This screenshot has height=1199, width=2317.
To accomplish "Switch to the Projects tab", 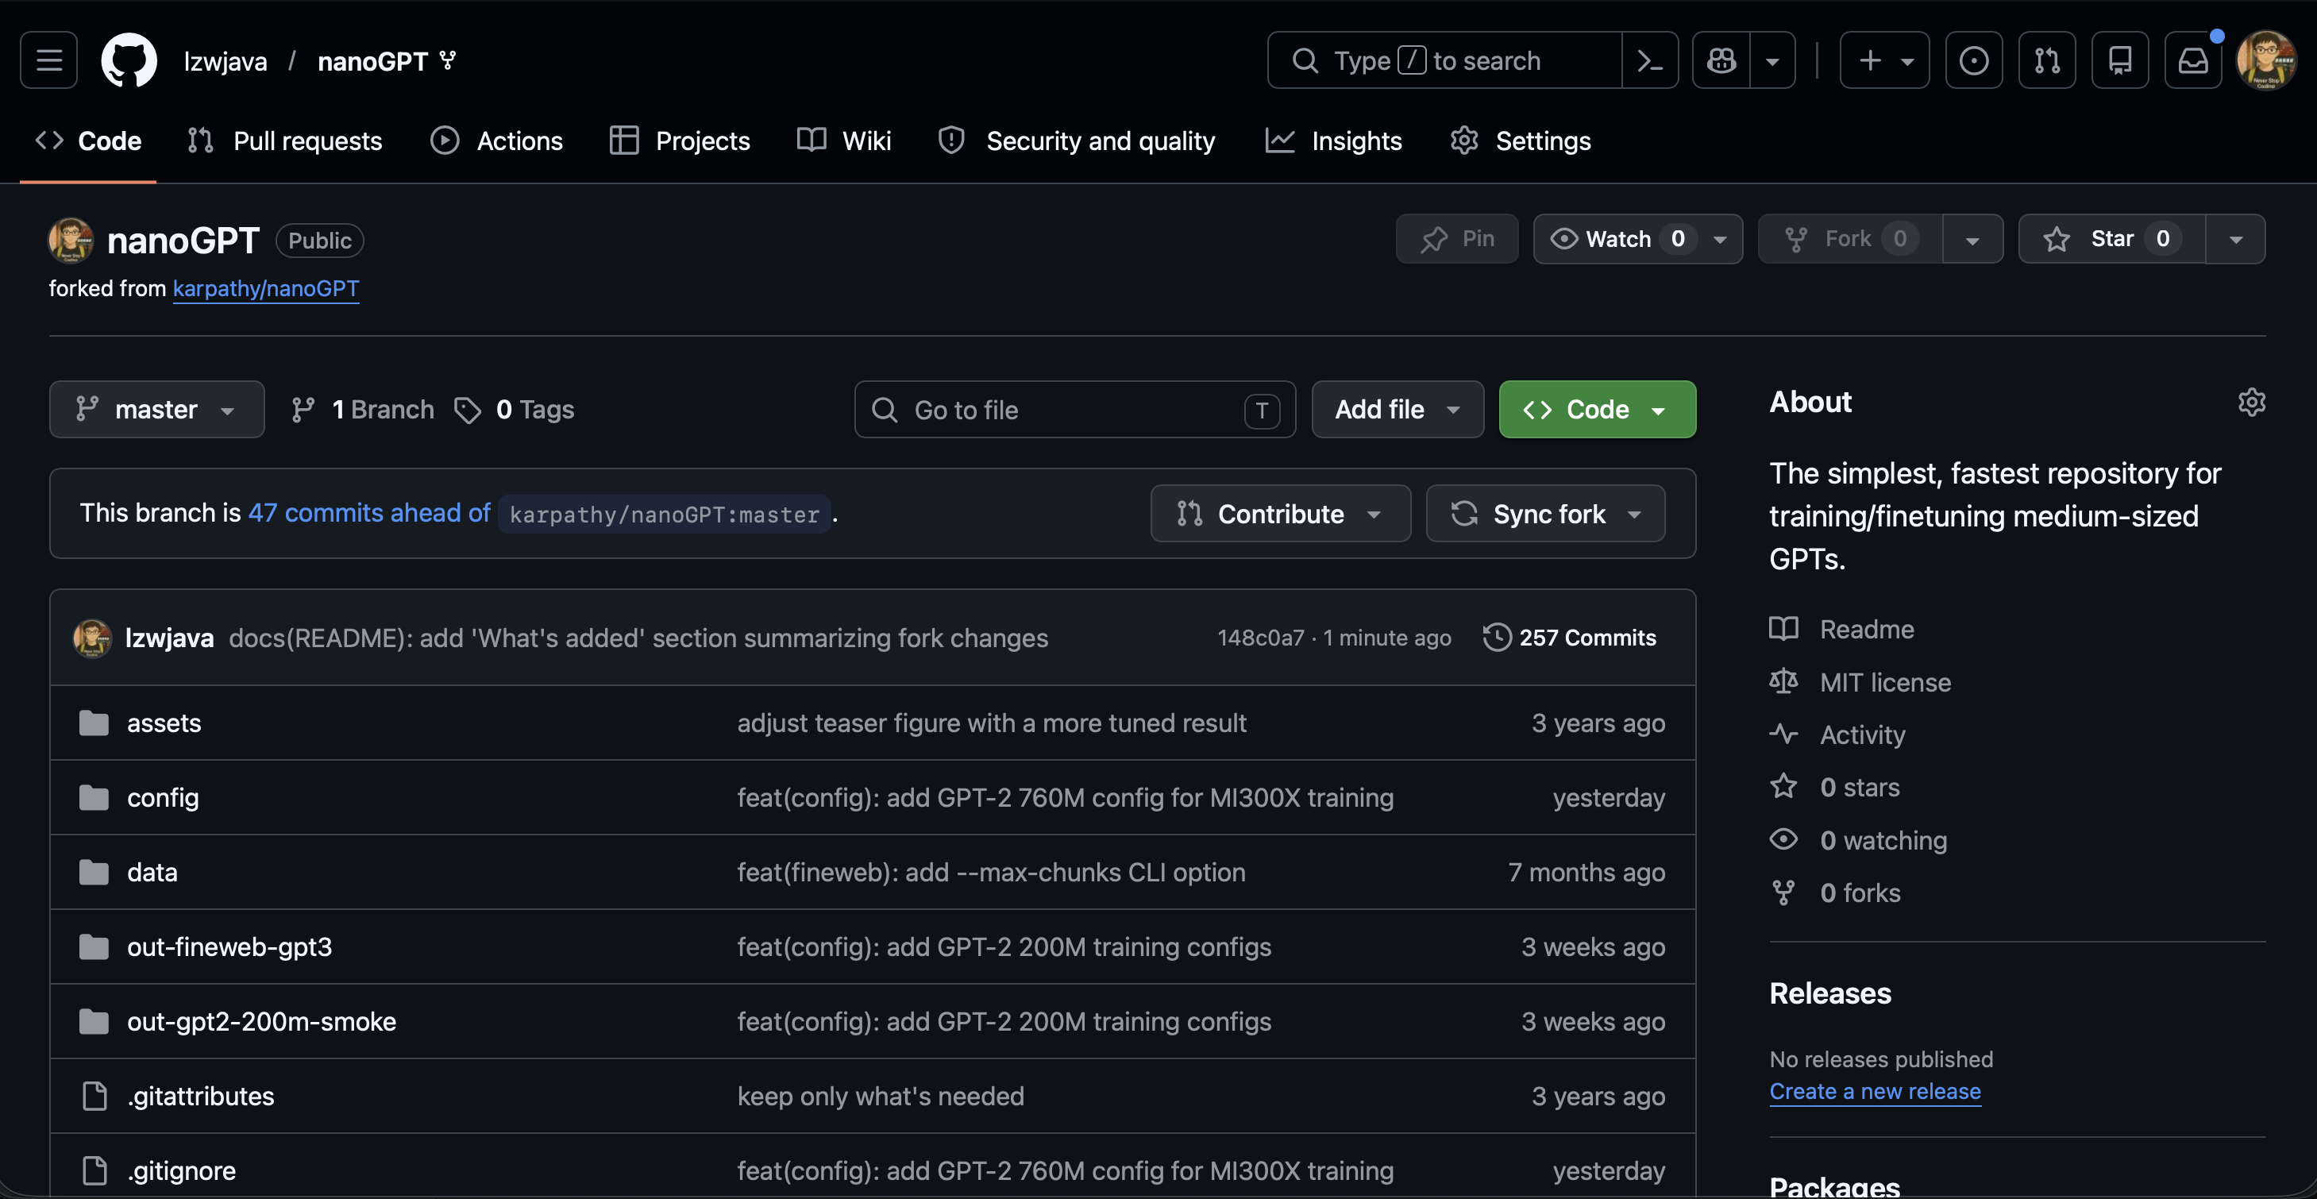I will 680,141.
